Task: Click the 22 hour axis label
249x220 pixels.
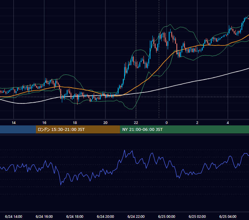Action: coord(136,123)
